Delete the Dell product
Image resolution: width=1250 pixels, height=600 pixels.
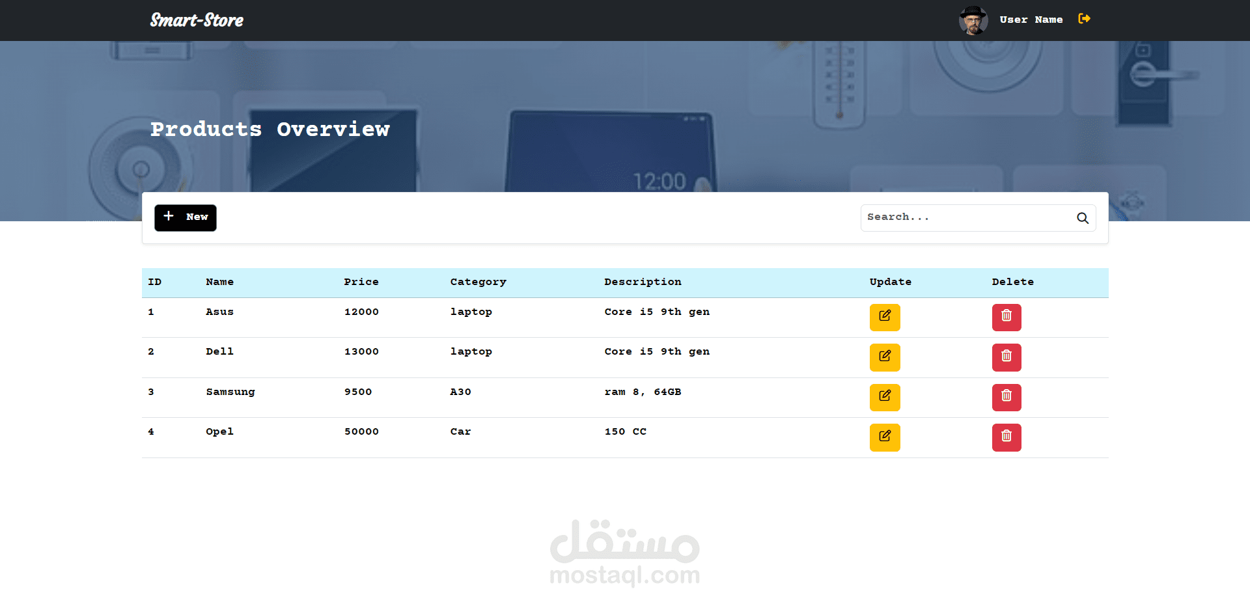coord(1007,357)
